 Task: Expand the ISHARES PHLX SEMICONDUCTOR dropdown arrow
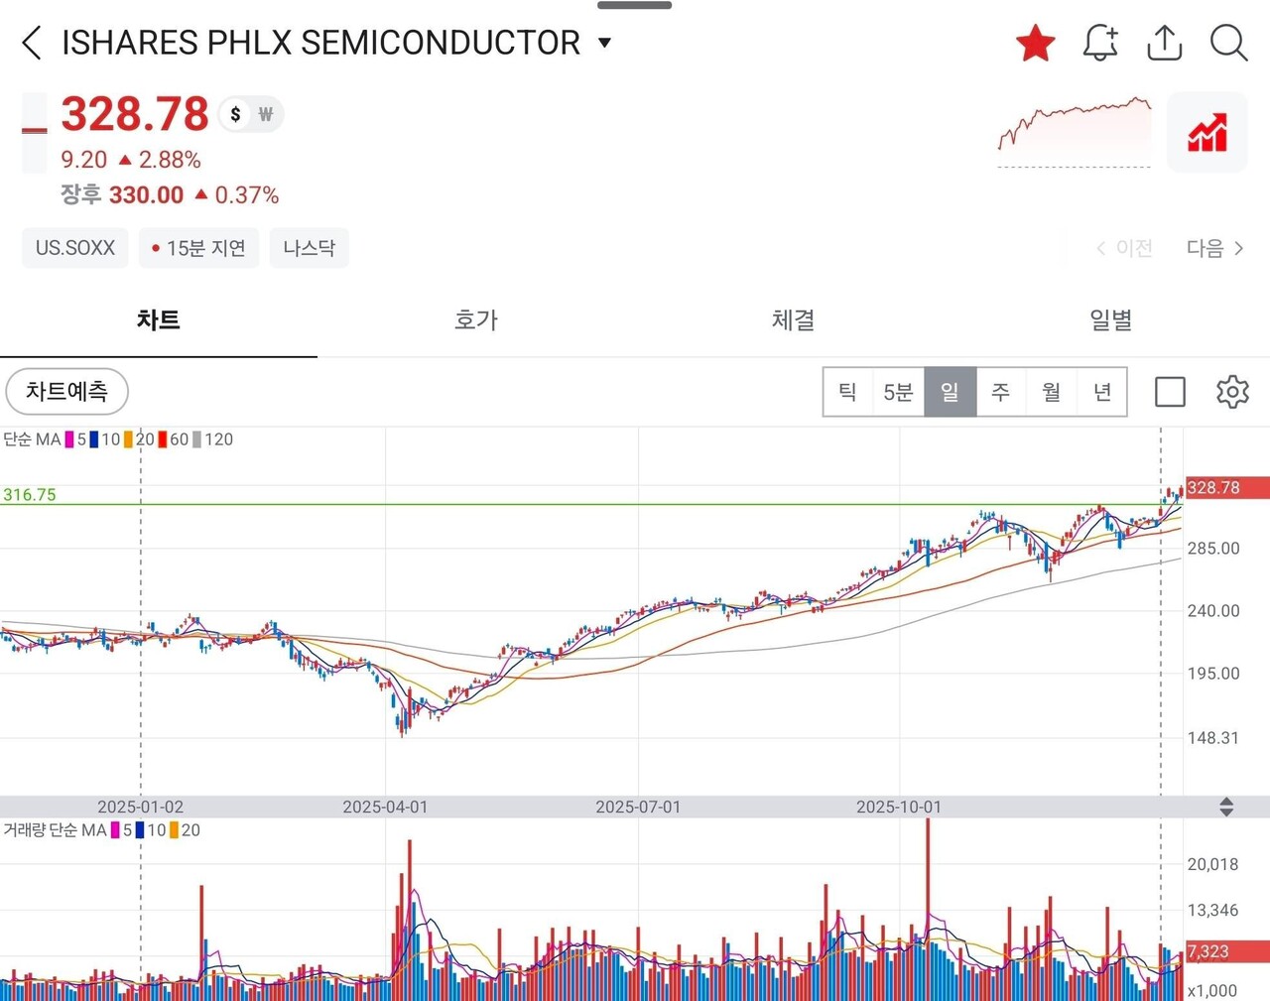pyautogui.click(x=604, y=43)
